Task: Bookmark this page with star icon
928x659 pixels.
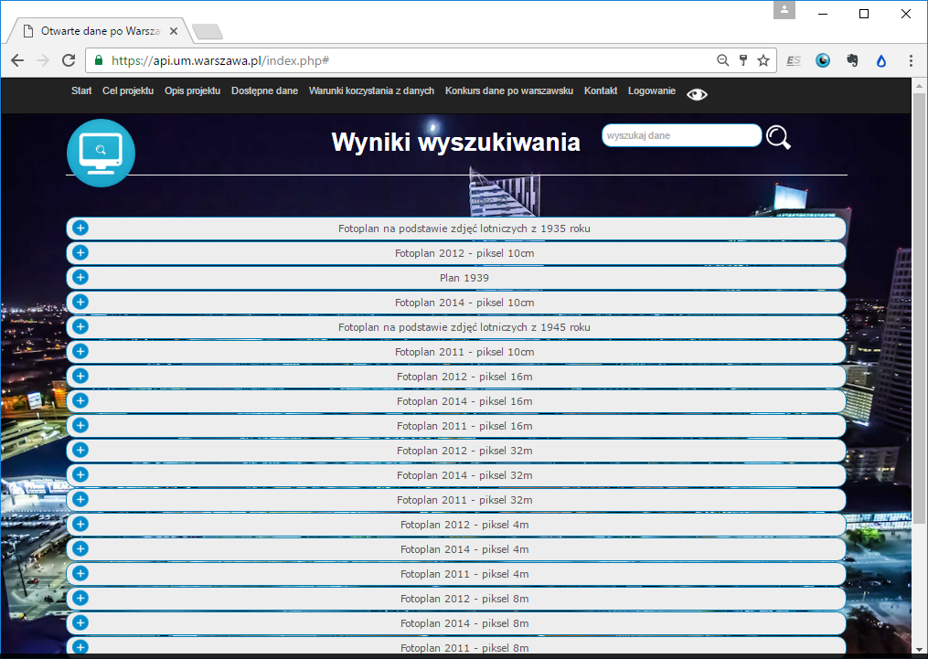Action: [x=763, y=60]
